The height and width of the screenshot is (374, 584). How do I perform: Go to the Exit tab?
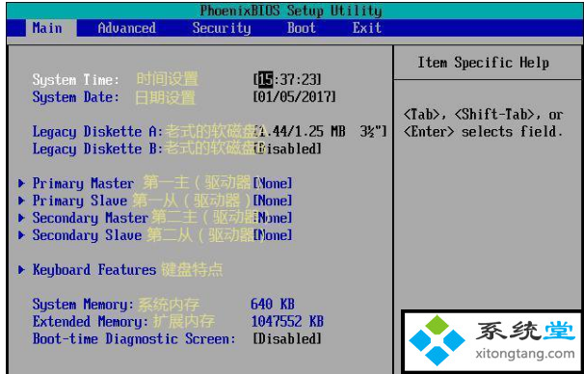tap(367, 28)
